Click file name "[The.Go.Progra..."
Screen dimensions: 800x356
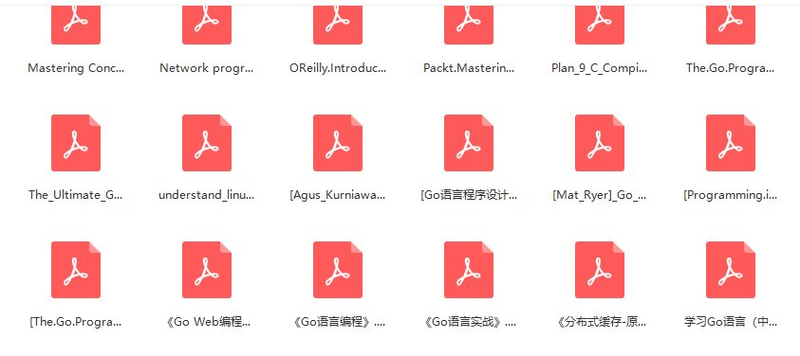[x=76, y=322]
